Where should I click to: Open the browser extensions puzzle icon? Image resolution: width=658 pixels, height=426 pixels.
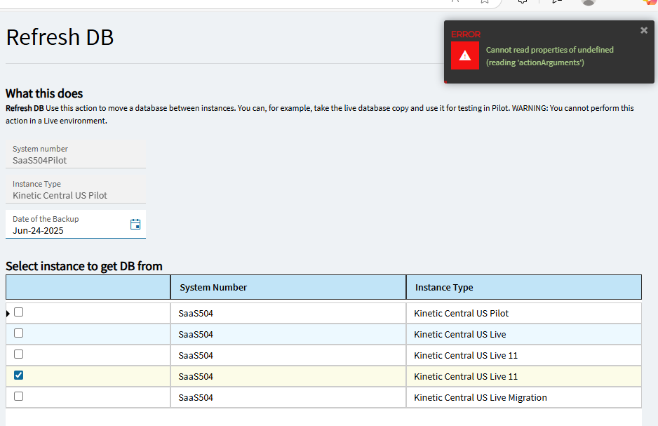coord(522,3)
